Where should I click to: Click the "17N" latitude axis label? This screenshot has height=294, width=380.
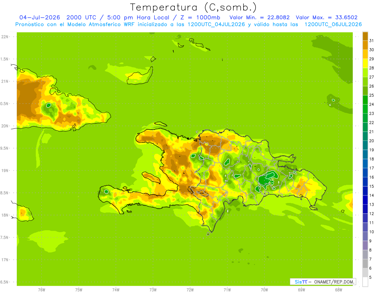click(x=4, y=260)
